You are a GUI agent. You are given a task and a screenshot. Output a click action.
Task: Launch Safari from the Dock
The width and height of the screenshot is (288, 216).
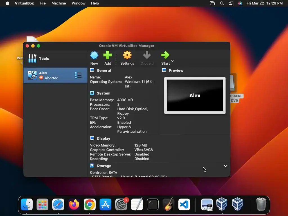point(58,204)
